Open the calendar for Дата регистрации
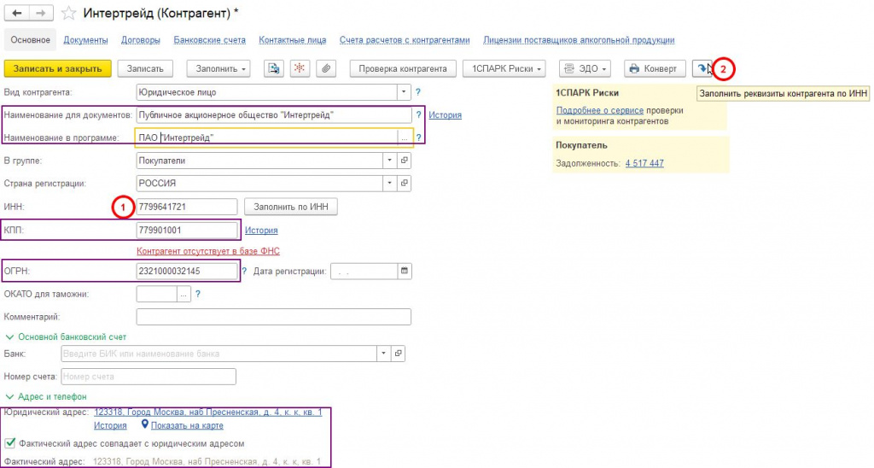The height and width of the screenshot is (468, 874). (x=405, y=271)
